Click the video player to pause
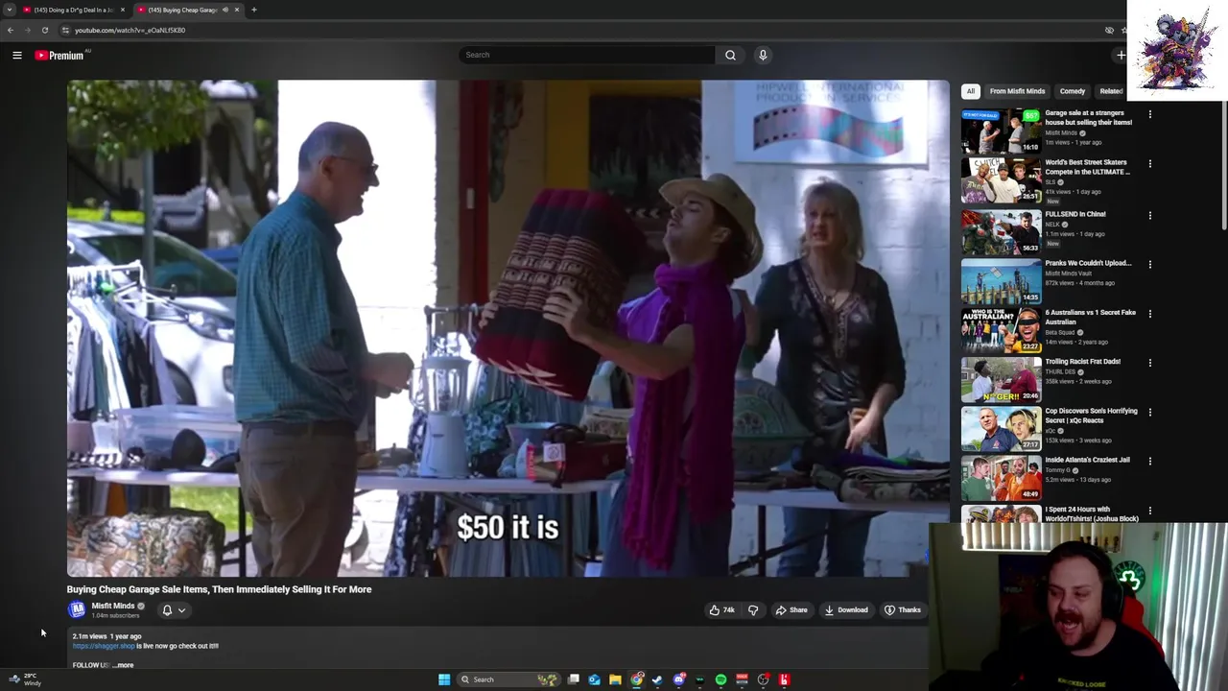The width and height of the screenshot is (1228, 691). 508,328
